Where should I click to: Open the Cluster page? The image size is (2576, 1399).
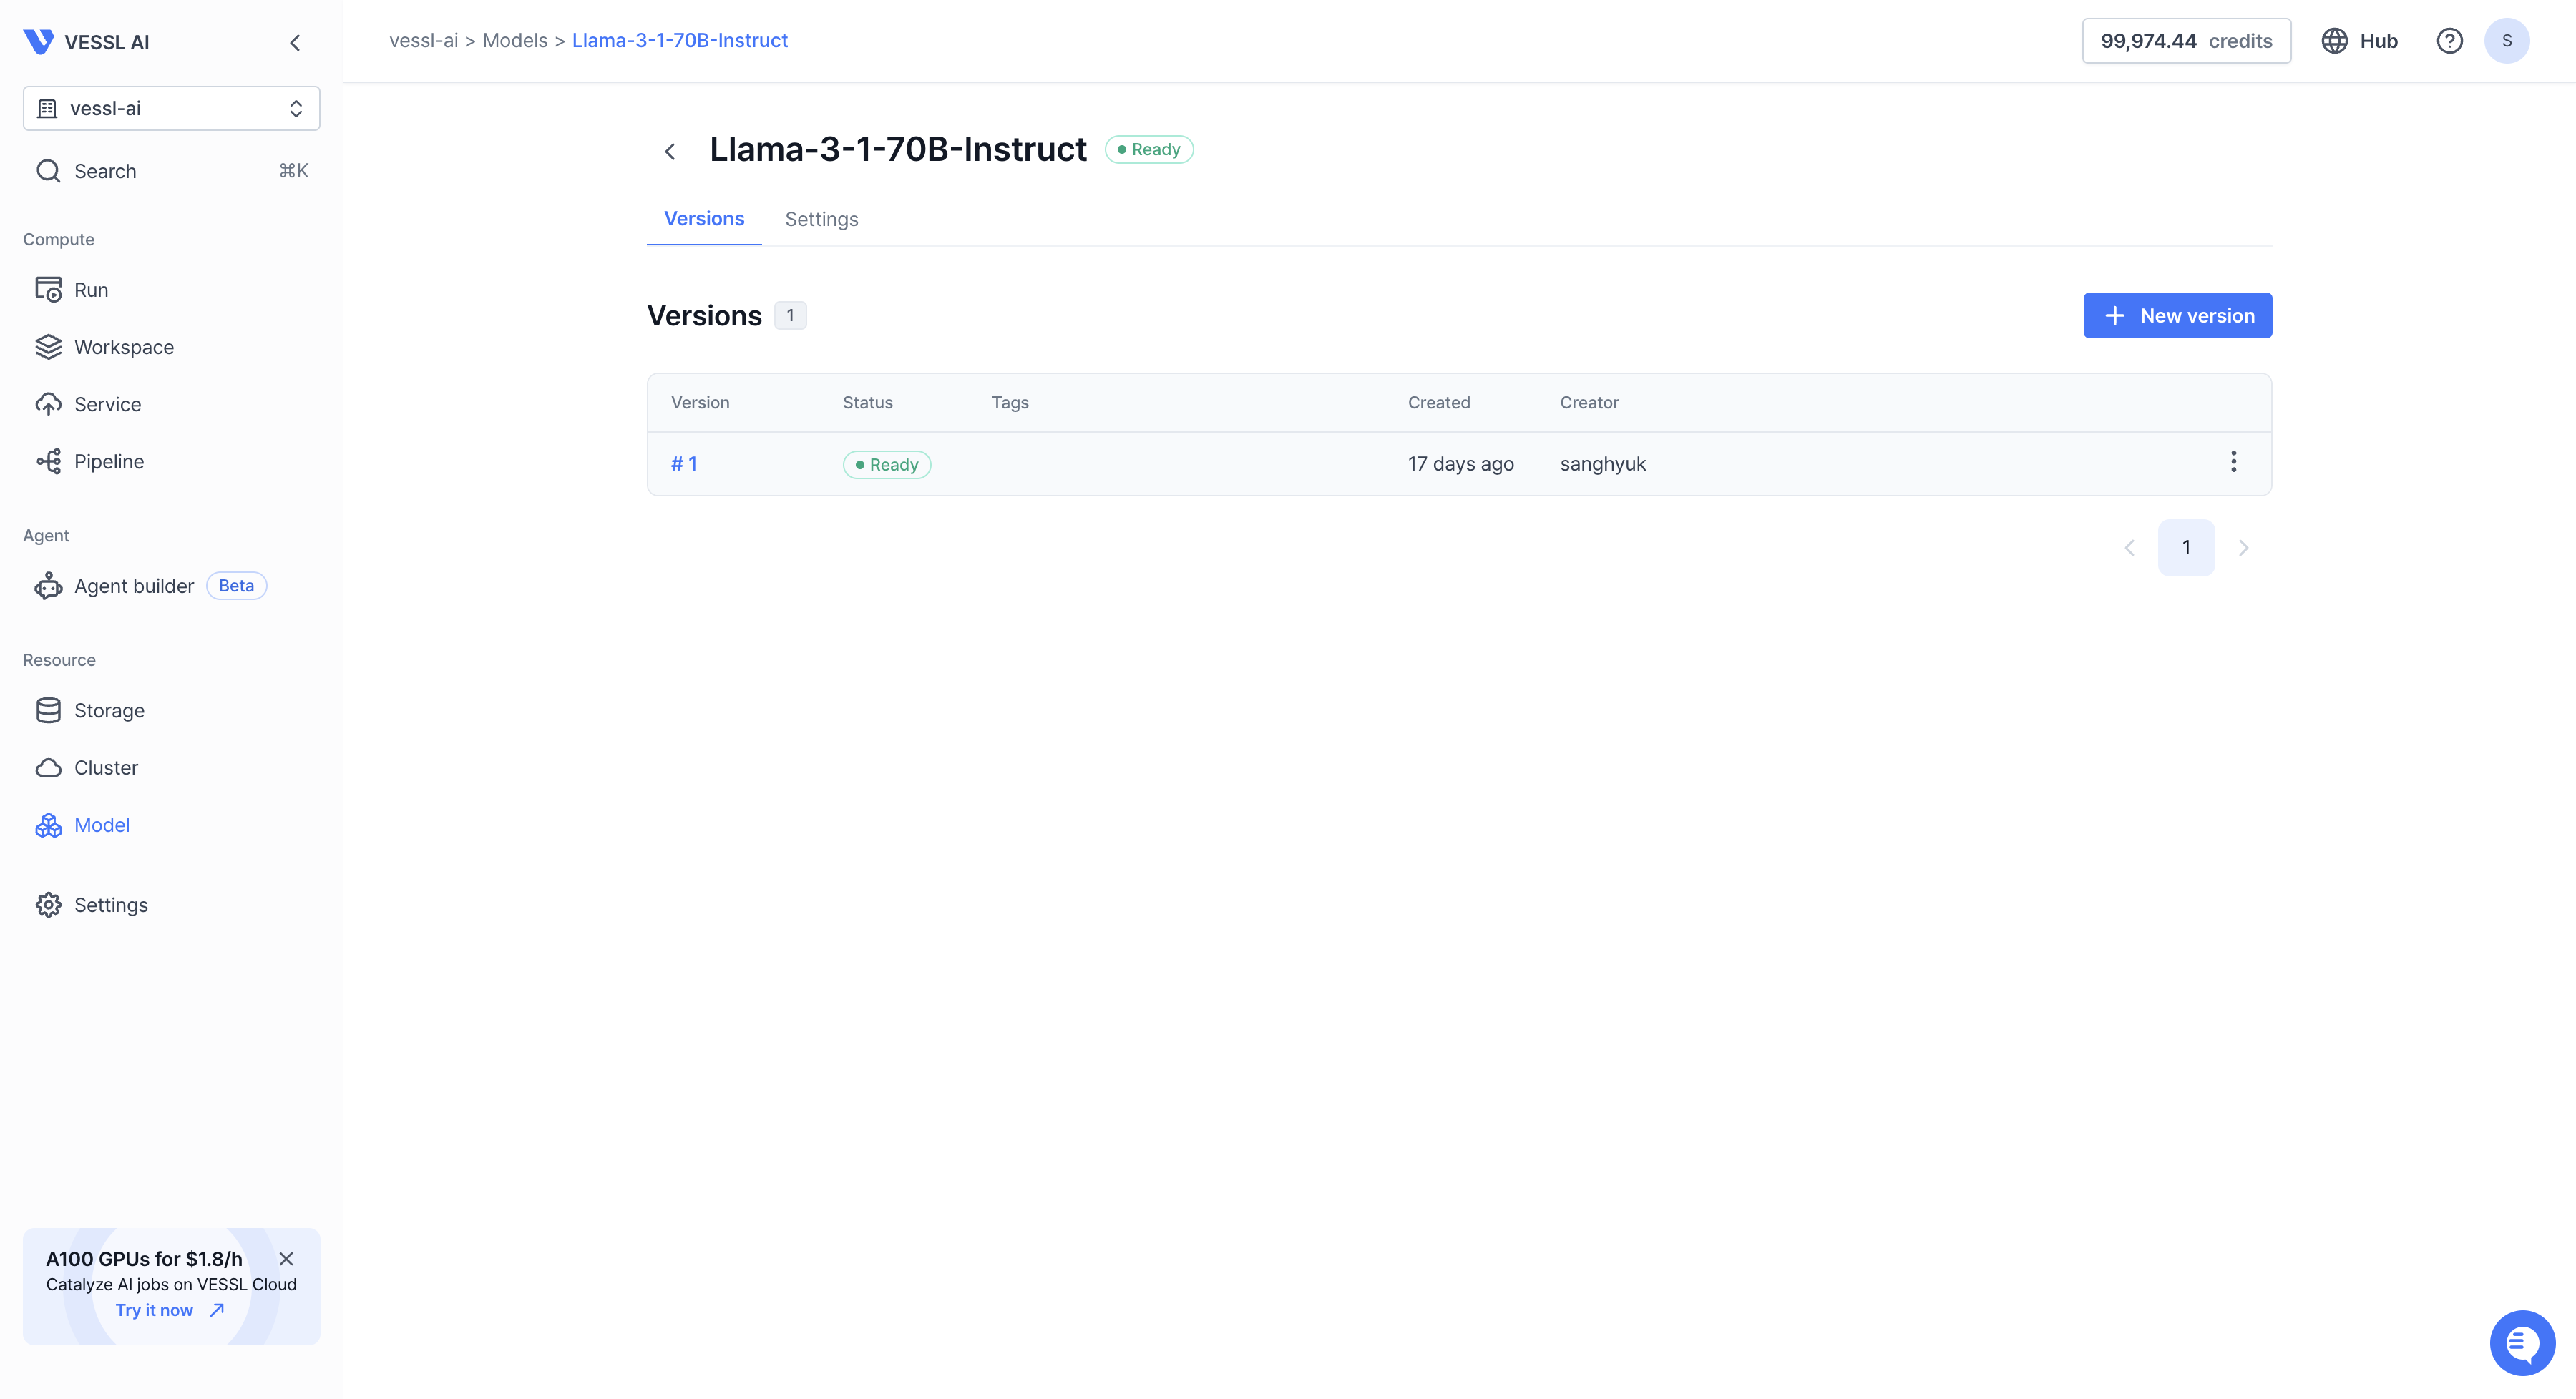[105, 767]
